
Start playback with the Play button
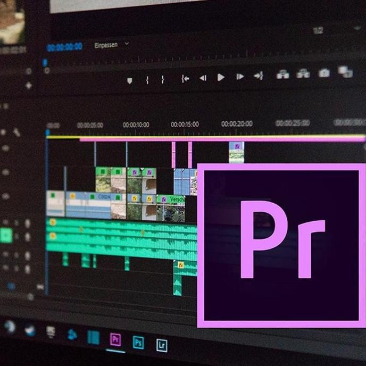(x=221, y=77)
